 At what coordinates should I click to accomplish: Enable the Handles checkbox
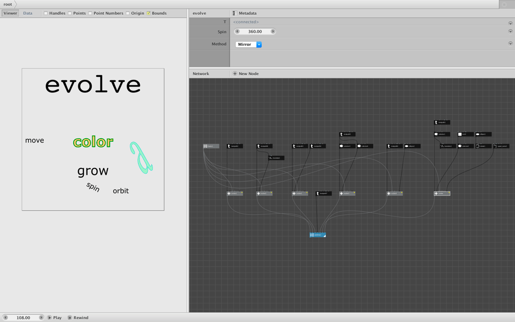tap(46, 13)
